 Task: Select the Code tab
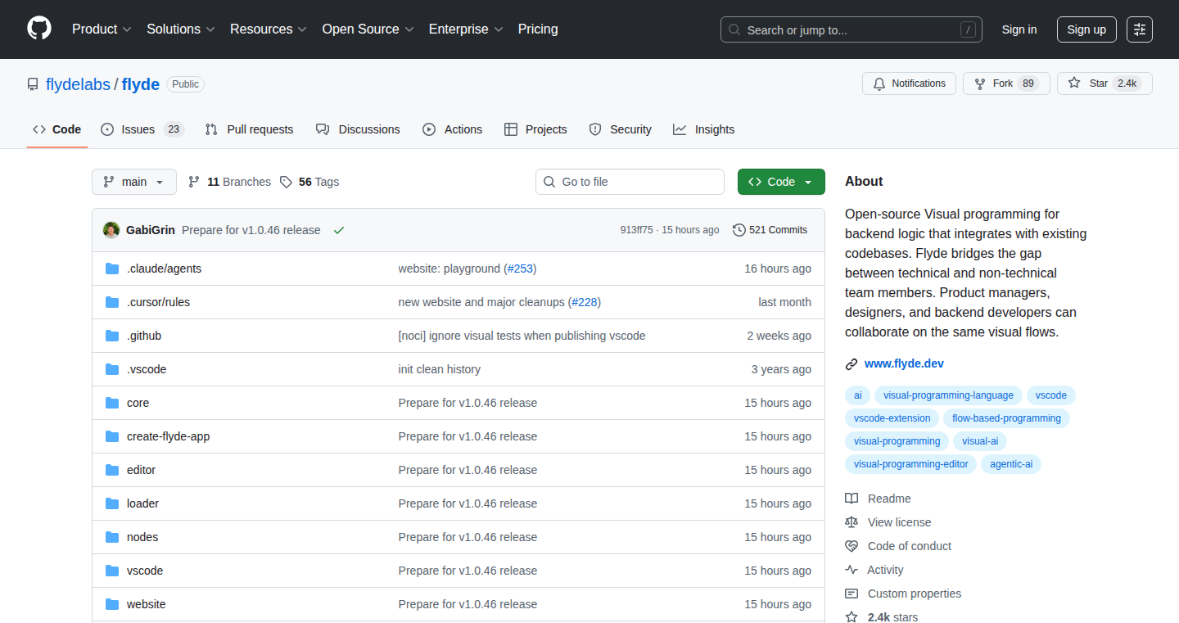(x=57, y=129)
